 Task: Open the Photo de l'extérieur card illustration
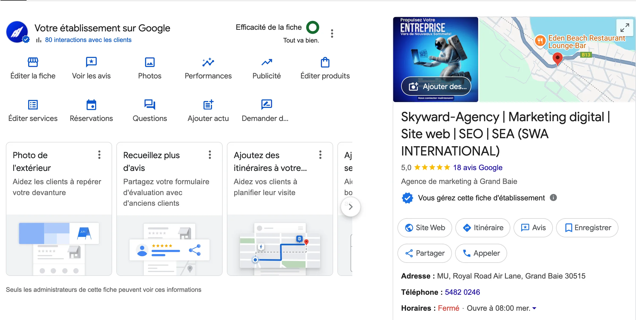[59, 245]
